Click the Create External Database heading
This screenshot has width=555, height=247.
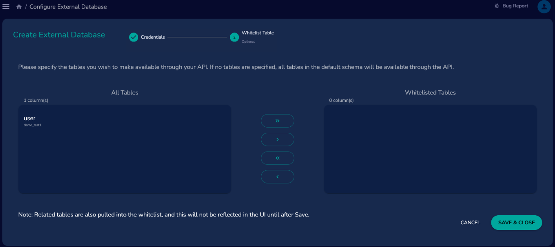[59, 35]
